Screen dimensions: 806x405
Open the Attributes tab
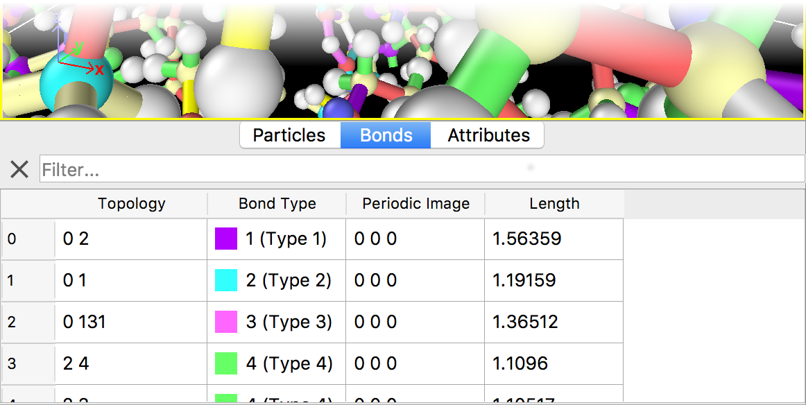point(488,135)
